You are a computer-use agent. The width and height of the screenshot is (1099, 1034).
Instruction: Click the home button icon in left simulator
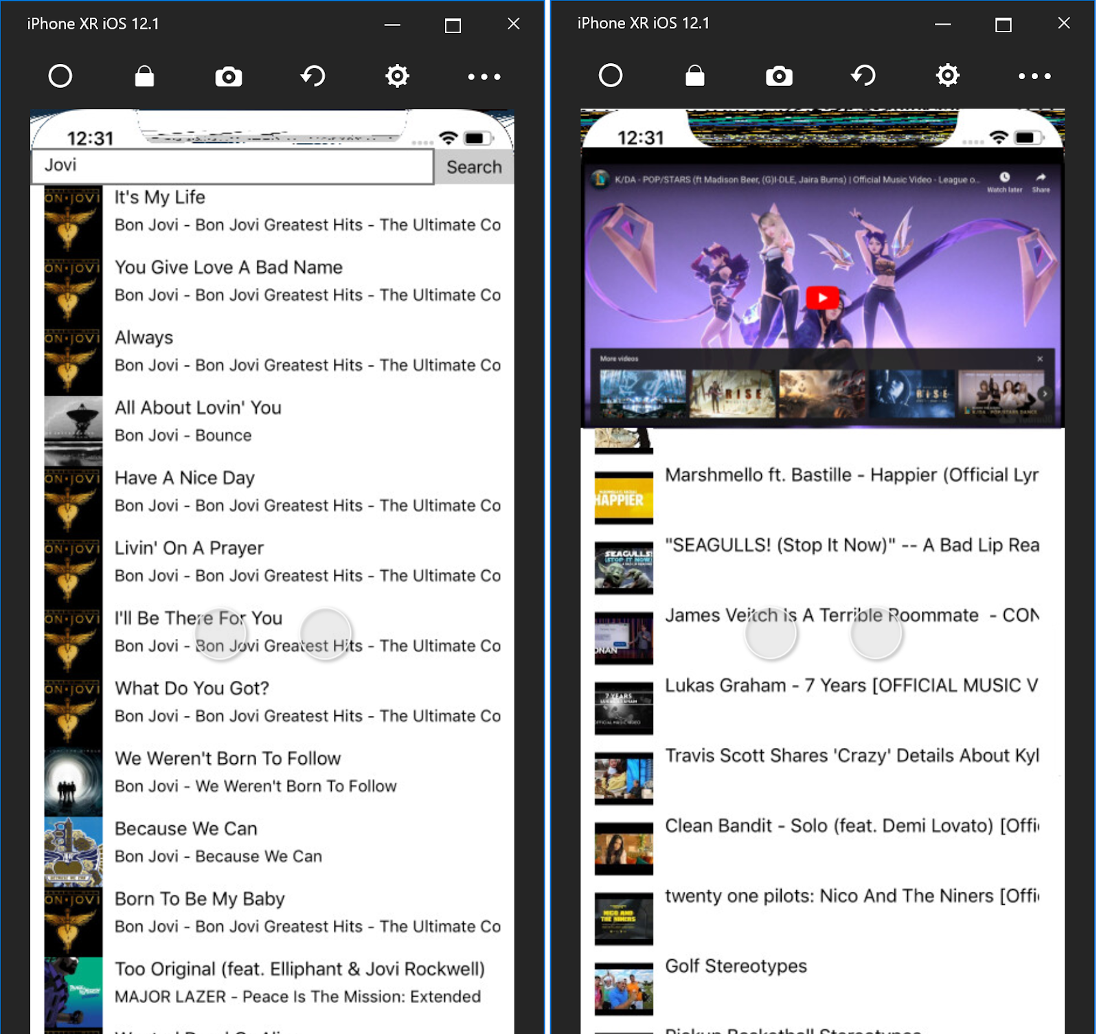[x=60, y=76]
